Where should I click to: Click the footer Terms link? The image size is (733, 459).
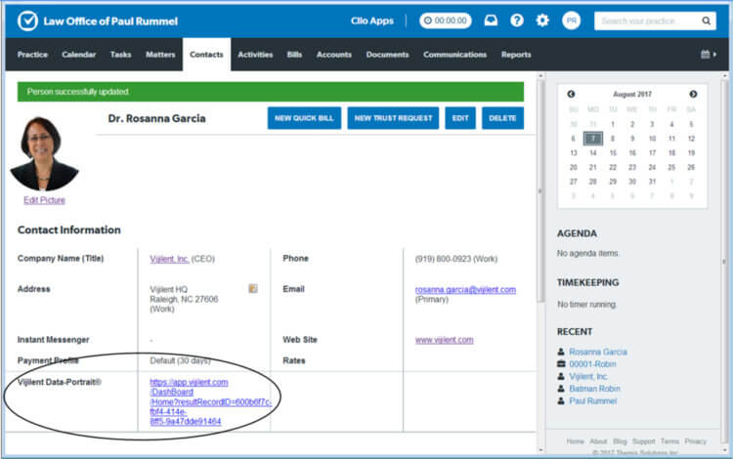pos(669,441)
